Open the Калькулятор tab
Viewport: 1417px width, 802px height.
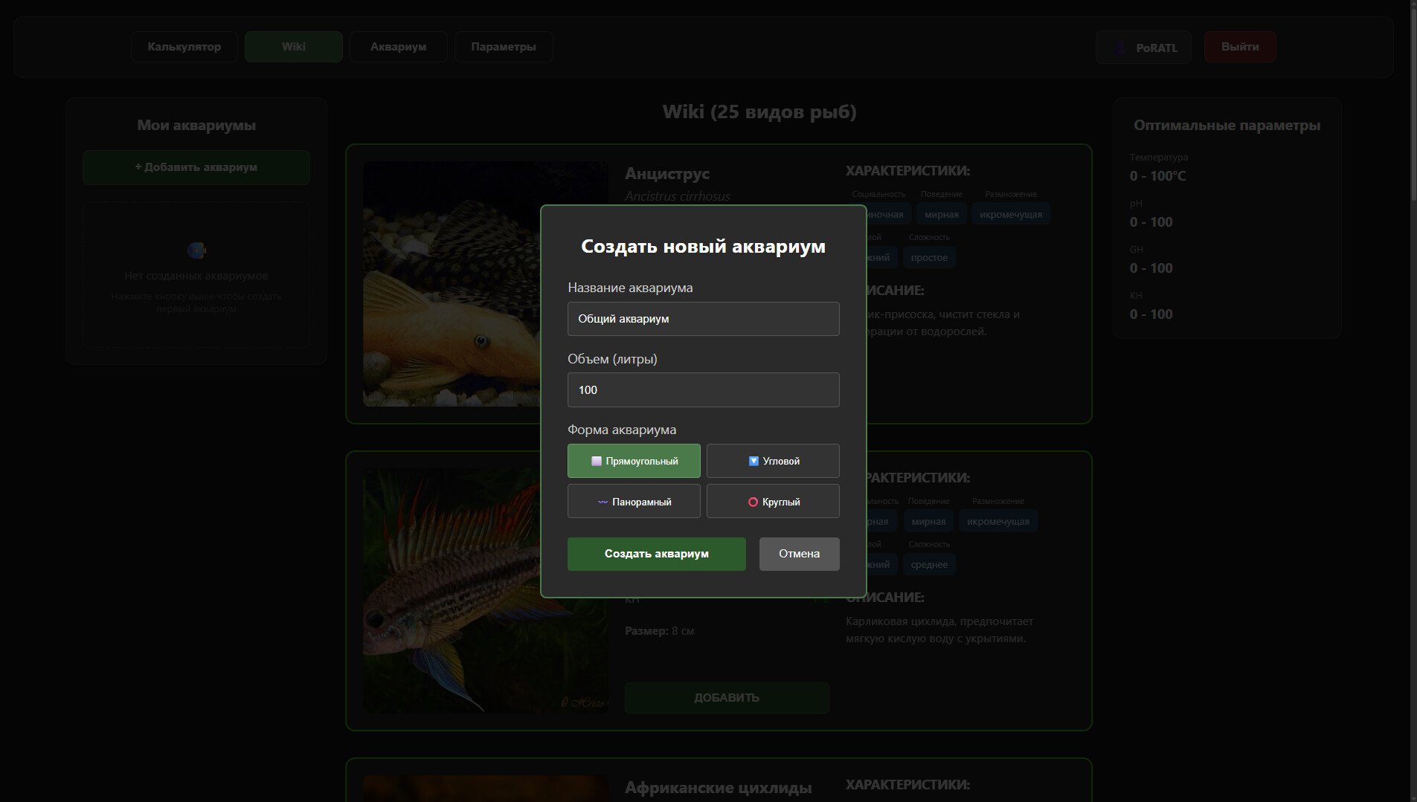coord(184,47)
